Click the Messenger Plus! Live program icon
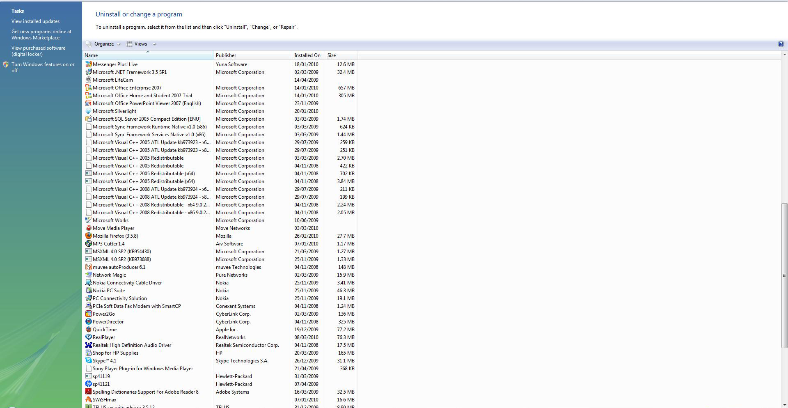This screenshot has height=408, width=788. pos(88,64)
